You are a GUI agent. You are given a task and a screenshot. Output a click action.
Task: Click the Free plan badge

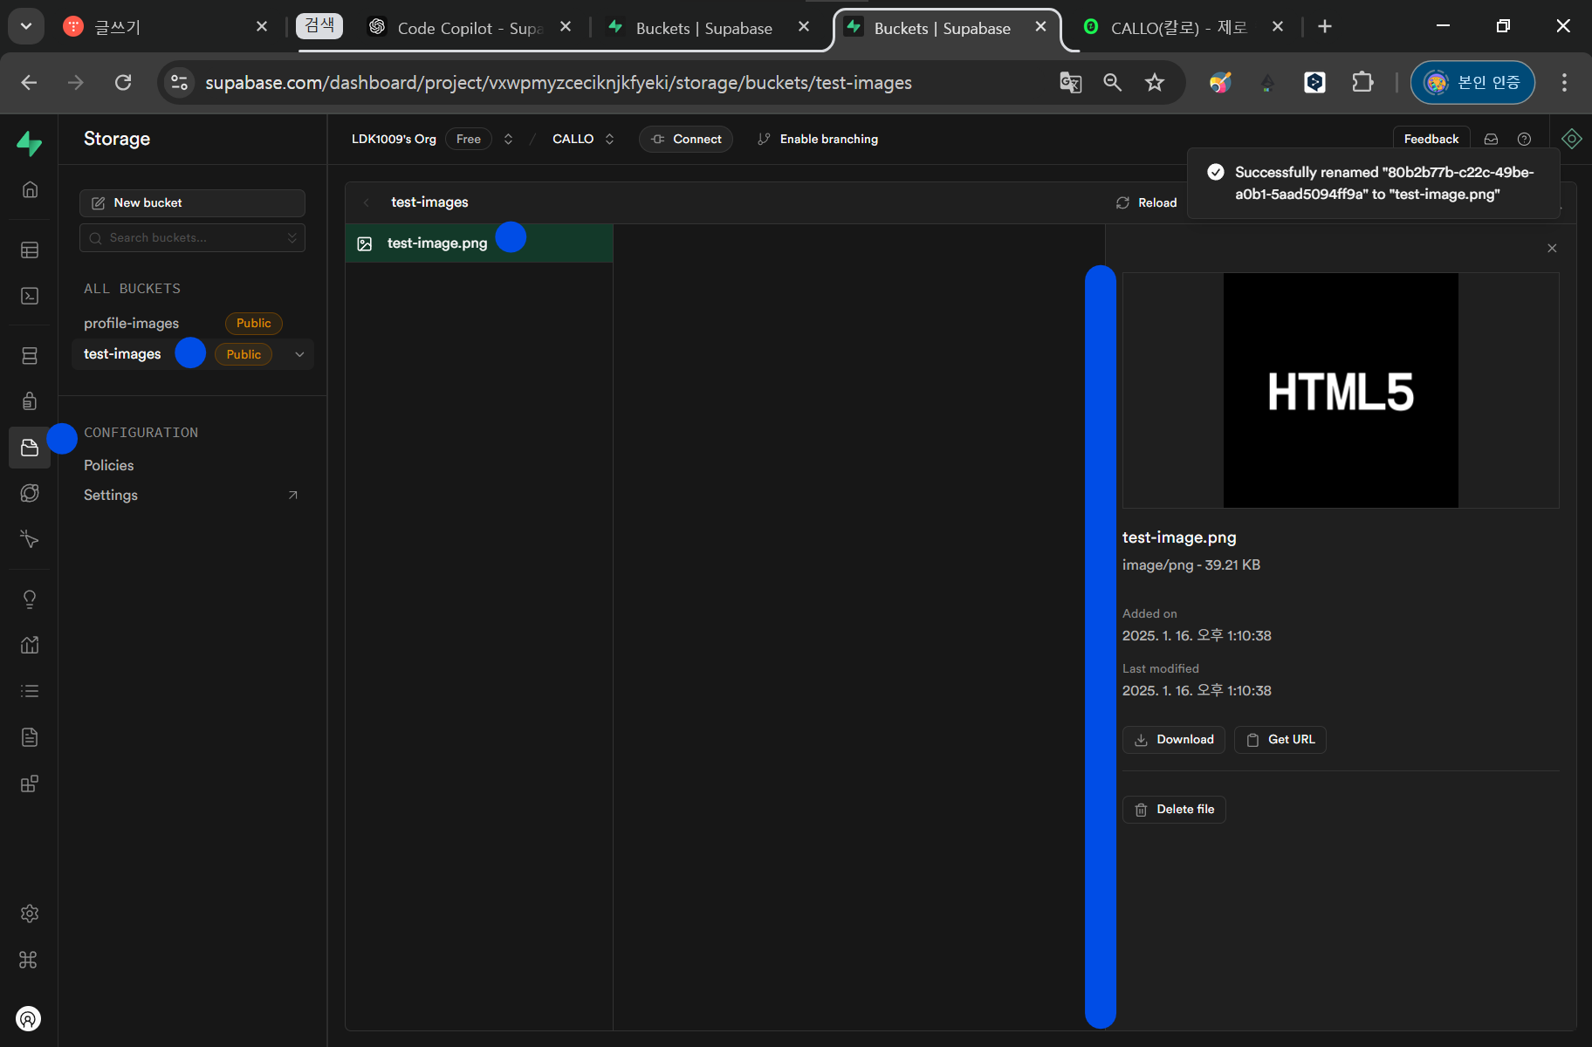click(469, 139)
